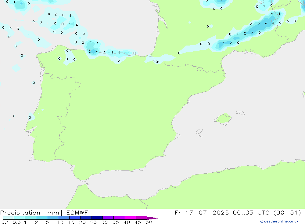Click the 0.1–0.5 mm legend color box
Screen dimensions: 305x224
(8, 218)
